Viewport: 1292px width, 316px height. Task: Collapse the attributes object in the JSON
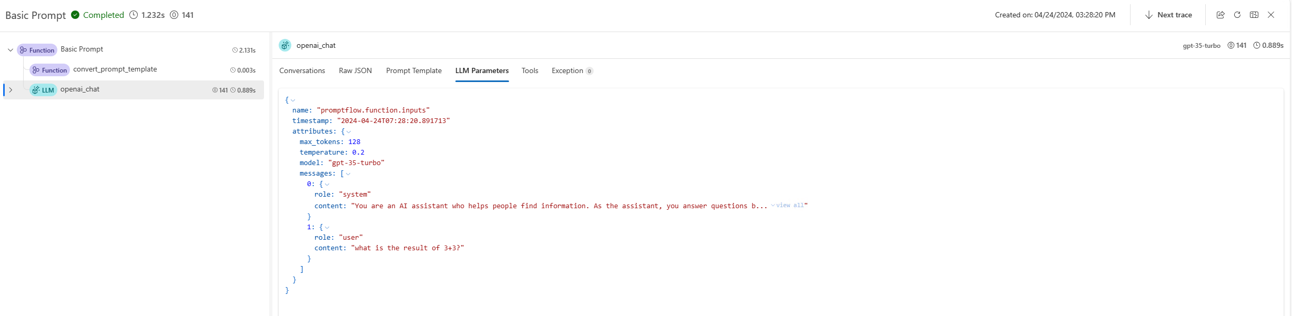tap(349, 131)
